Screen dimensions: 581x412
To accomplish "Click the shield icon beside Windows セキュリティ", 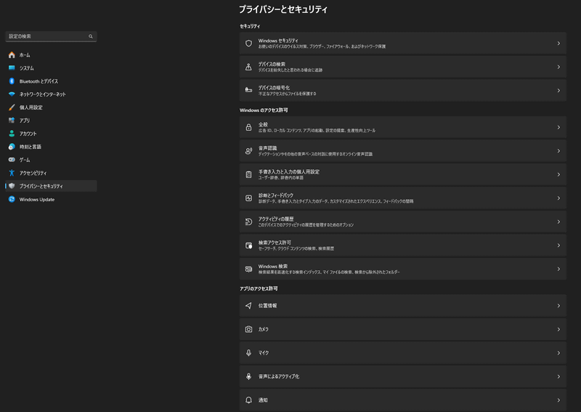I will pos(248,44).
